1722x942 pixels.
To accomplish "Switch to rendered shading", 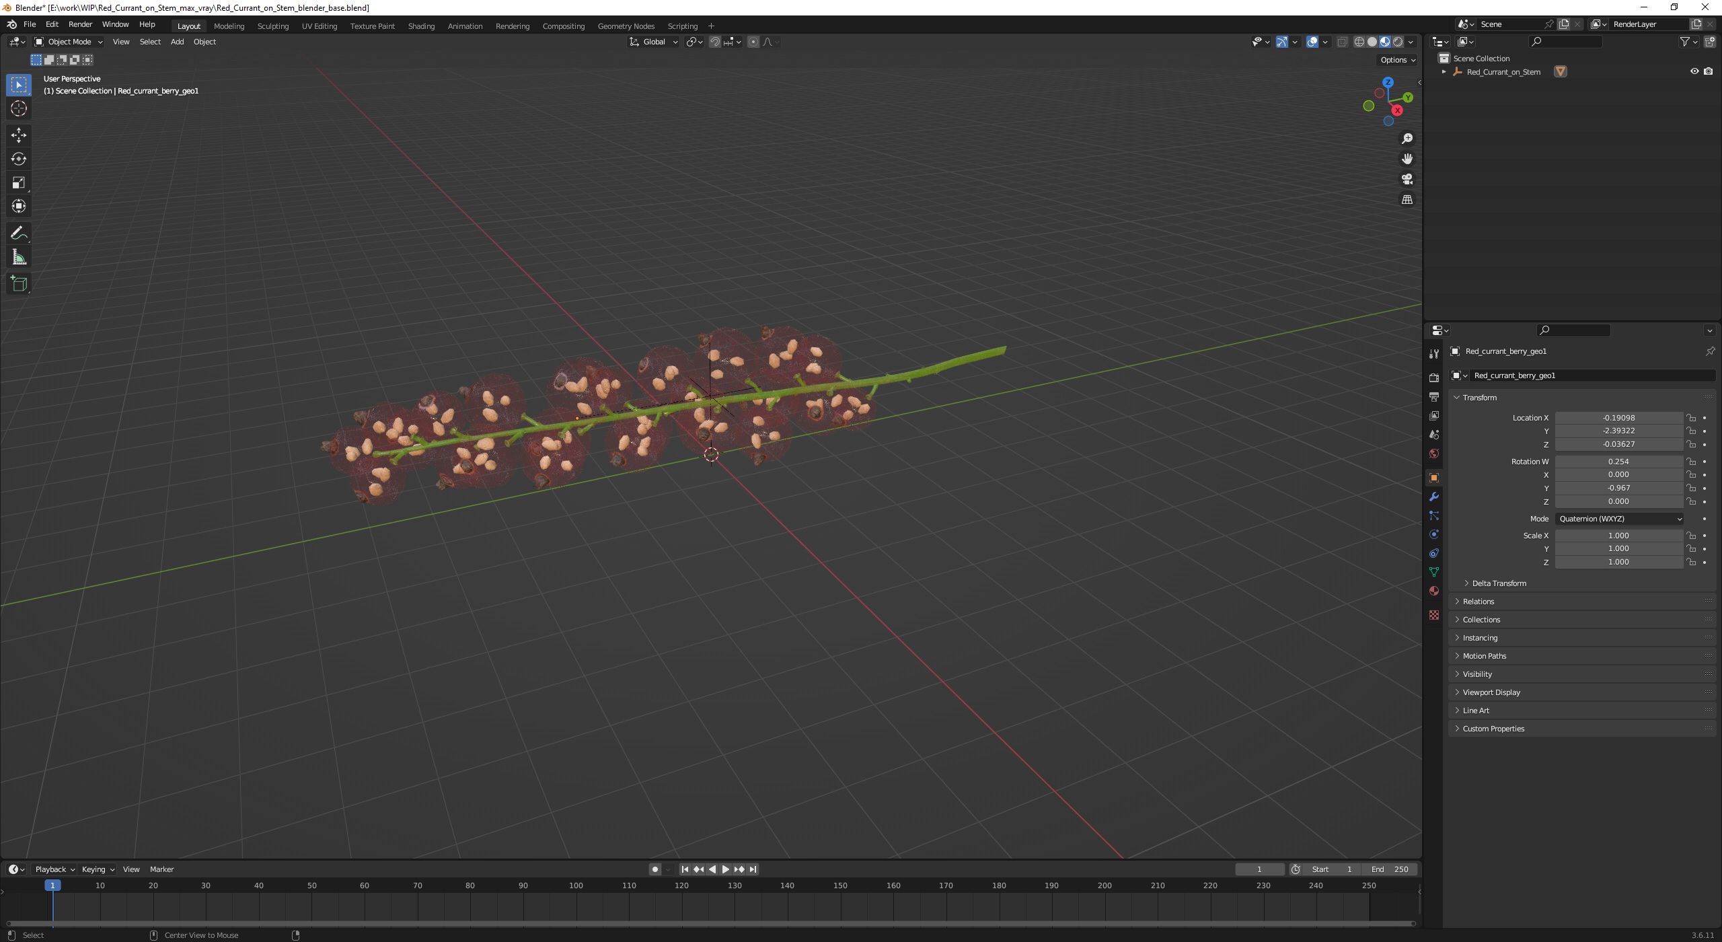I will 1398,42.
